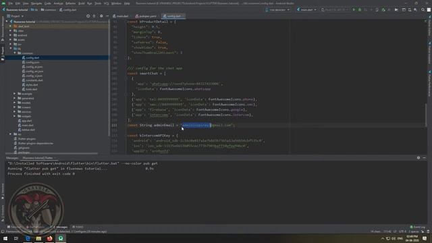Hide the Messages panel using the minus icon
This screenshot has height=243, width=432.
pos(425,157)
